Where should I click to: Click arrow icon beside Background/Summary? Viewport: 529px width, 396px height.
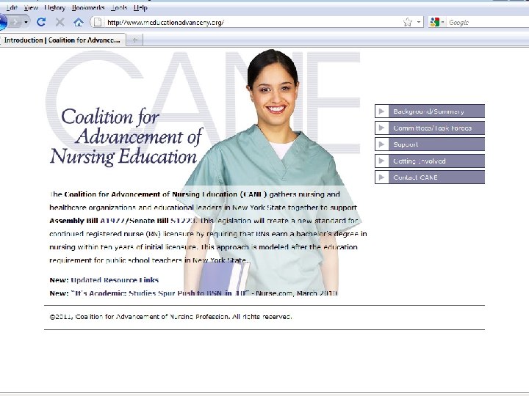click(382, 111)
